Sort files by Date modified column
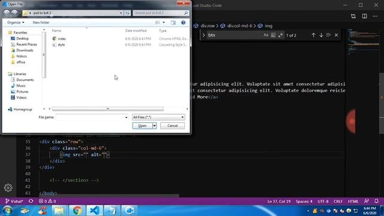 136,31
